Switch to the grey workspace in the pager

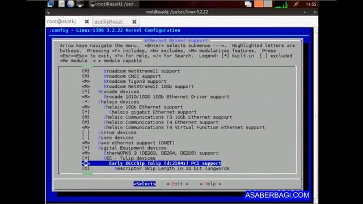tap(268, 4)
